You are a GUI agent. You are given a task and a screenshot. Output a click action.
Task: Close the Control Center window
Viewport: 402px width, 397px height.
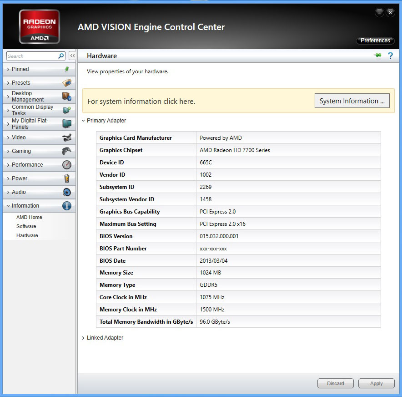coord(390,12)
